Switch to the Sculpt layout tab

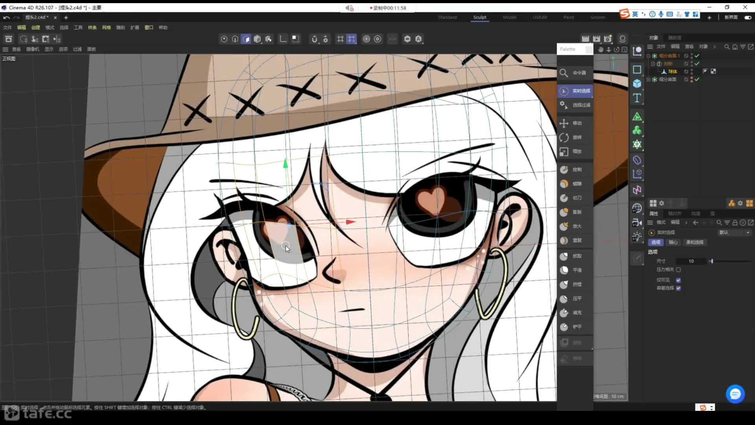pos(480,17)
